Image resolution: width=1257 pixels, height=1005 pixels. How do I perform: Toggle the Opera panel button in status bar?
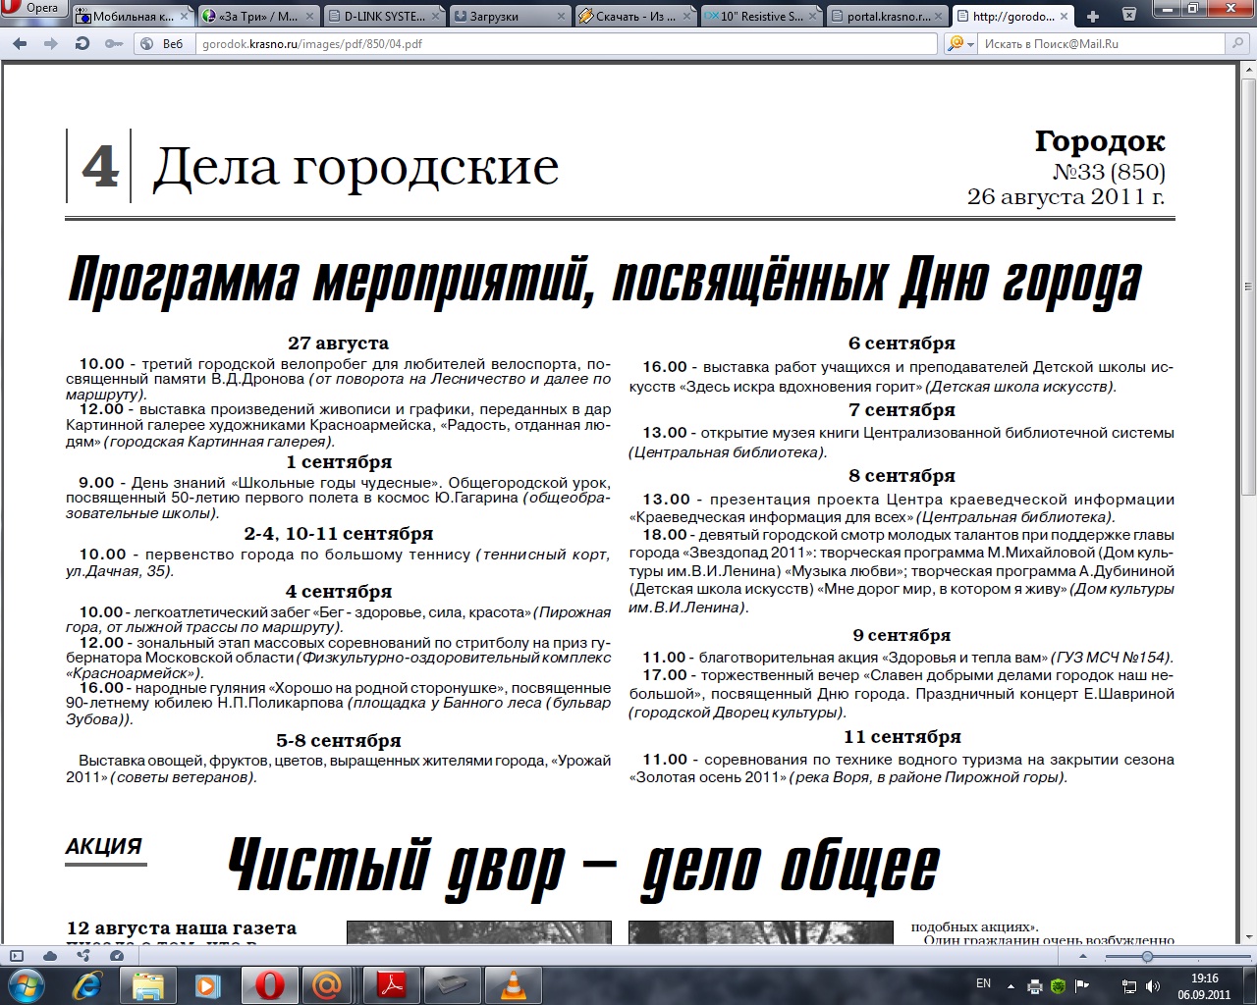(17, 956)
